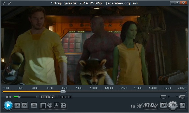
Task: Jump to 00:00 timeline marker
Action: 6,88
